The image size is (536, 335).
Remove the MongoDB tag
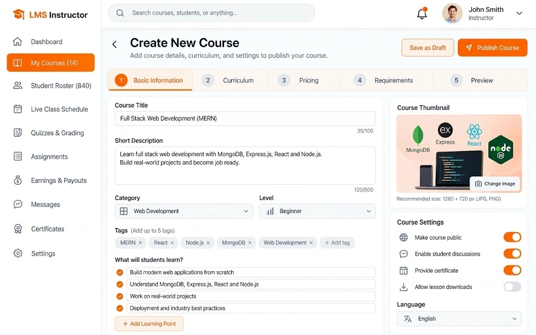click(x=250, y=243)
